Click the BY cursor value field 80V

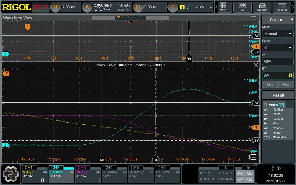275,75
